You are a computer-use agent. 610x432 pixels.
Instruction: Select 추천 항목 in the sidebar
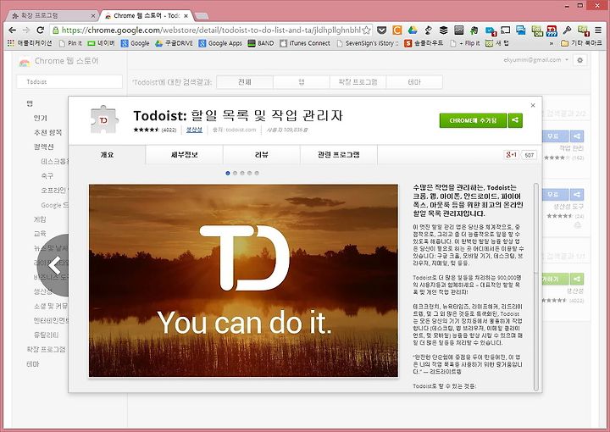tap(47, 132)
